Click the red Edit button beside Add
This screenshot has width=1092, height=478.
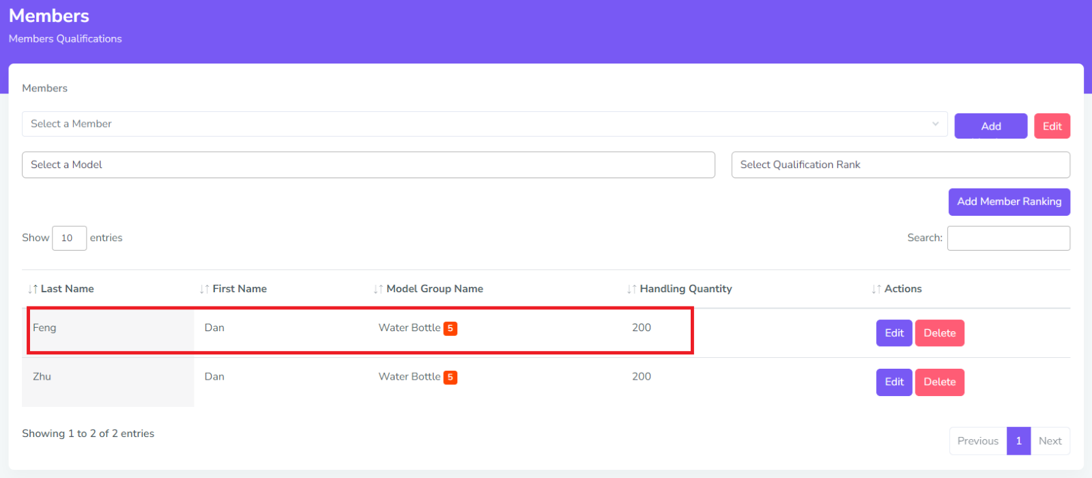coord(1052,126)
